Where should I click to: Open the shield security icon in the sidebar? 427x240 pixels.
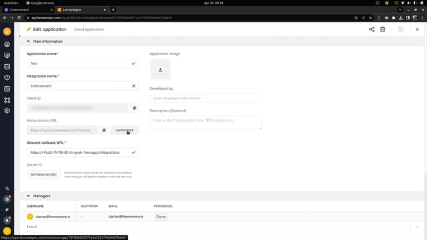click(x=7, y=78)
